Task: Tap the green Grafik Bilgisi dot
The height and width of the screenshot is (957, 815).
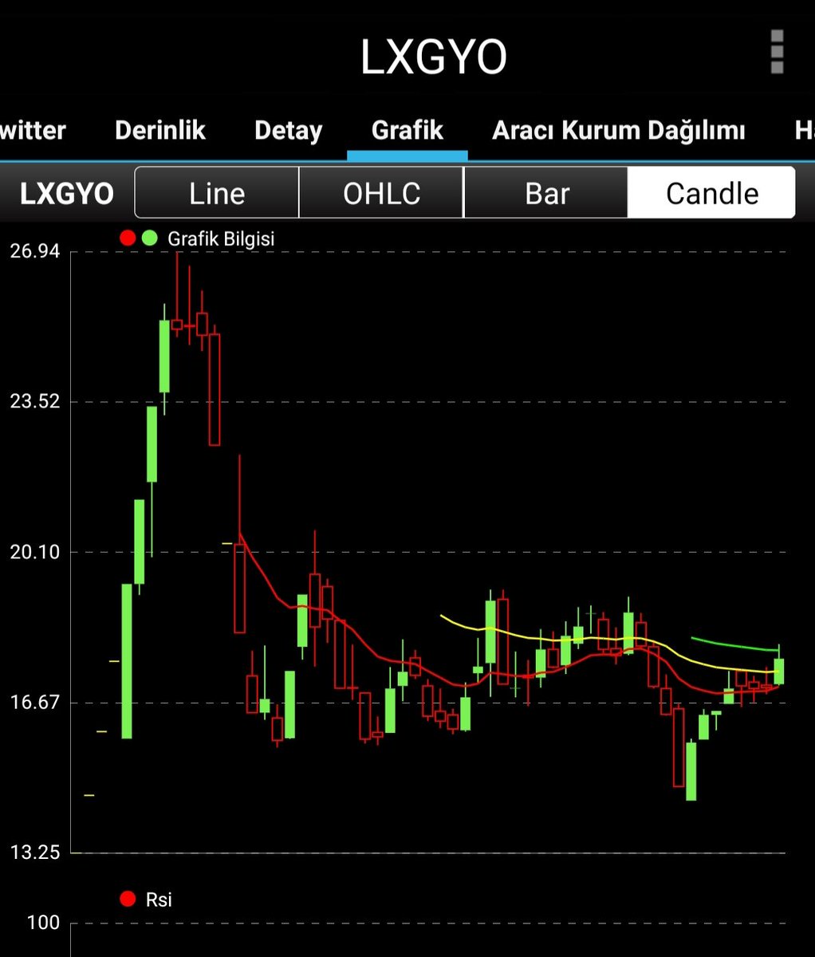Action: point(149,238)
